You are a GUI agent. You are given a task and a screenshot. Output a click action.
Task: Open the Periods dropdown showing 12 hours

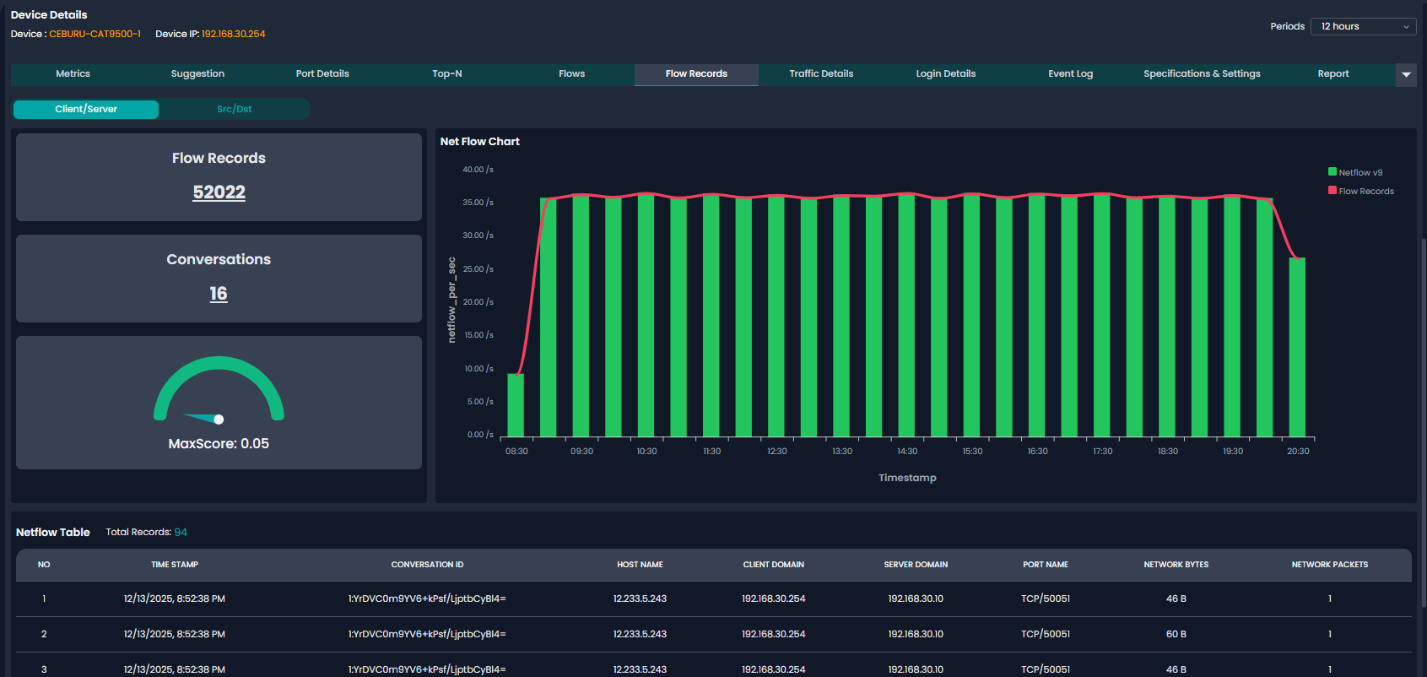click(x=1363, y=26)
